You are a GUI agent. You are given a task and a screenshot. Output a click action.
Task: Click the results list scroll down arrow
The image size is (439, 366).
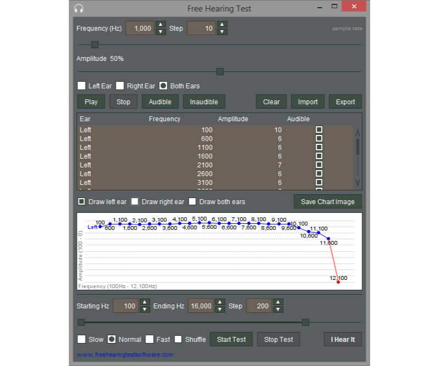[x=358, y=183]
